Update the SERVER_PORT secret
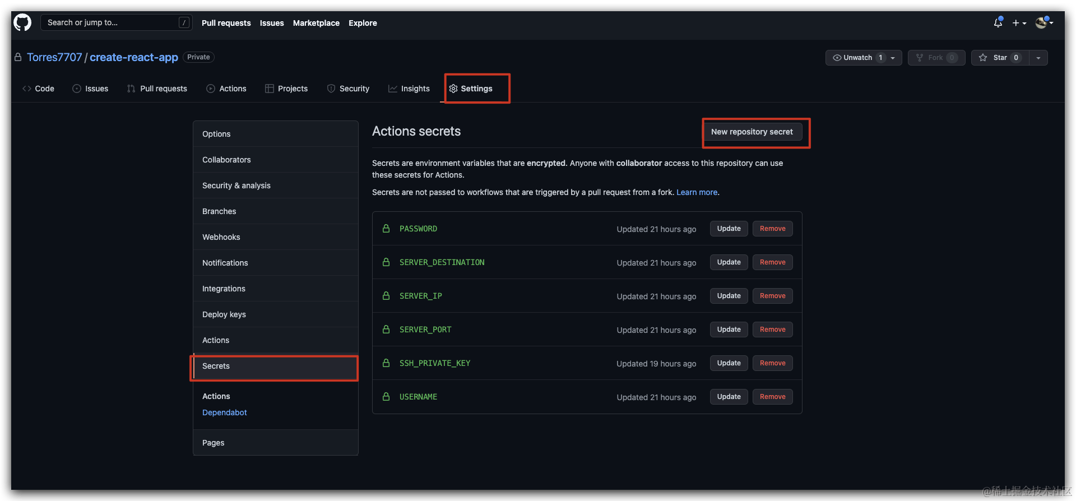This screenshot has height=501, width=1076. tap(729, 330)
